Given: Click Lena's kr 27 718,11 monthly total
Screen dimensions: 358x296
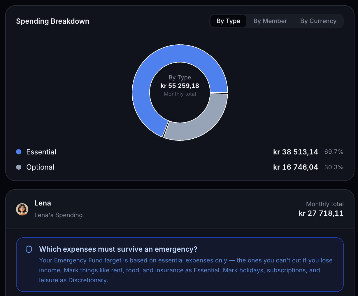Looking at the screenshot, I should coord(321,213).
